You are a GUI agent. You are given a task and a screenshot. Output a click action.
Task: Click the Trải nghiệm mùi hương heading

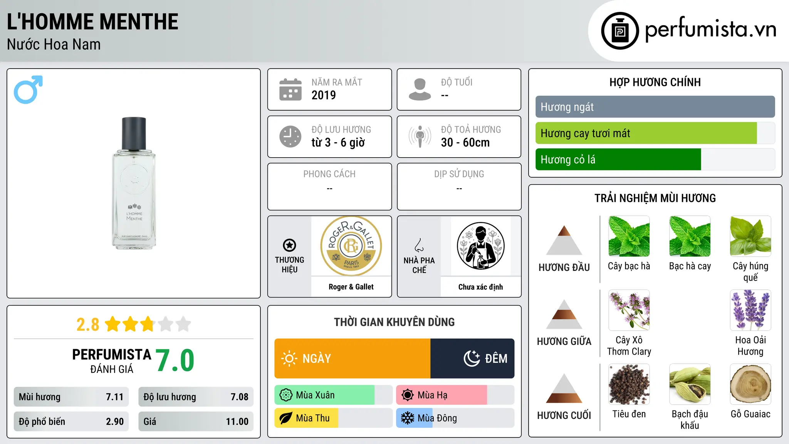click(655, 198)
